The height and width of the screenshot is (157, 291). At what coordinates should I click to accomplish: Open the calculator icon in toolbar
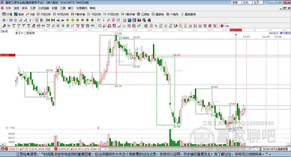click(x=129, y=20)
